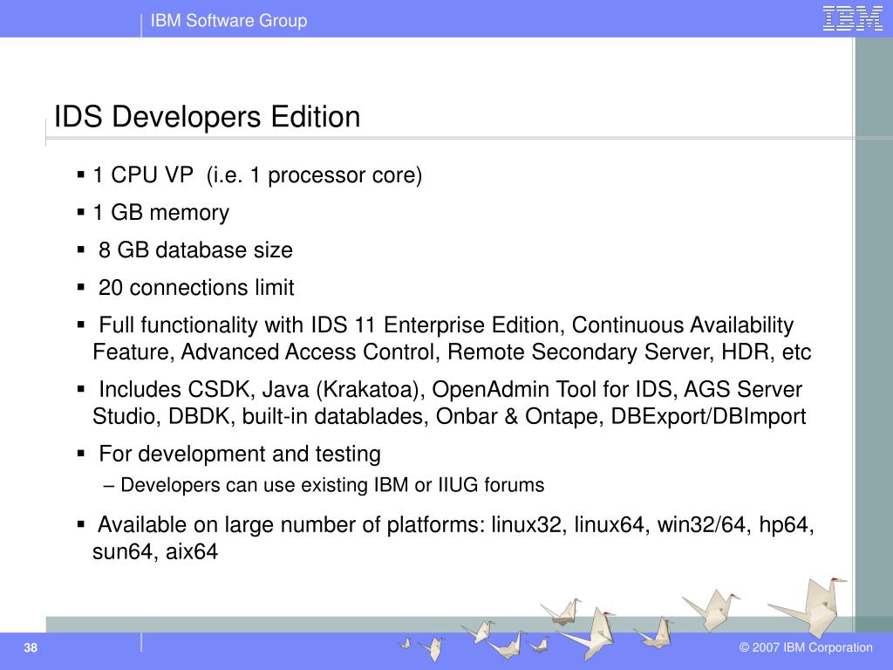Click the 'Developers can use existing IBM' sub-bullet
Screen dimensions: 893x670
click(x=331, y=485)
